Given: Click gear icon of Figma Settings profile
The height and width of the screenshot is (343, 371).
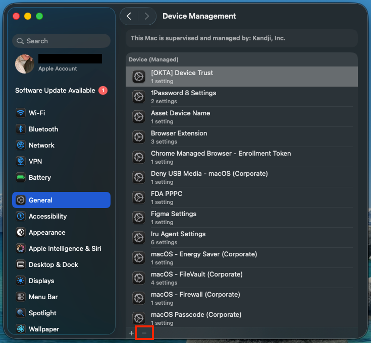Looking at the screenshot, I should click(139, 218).
